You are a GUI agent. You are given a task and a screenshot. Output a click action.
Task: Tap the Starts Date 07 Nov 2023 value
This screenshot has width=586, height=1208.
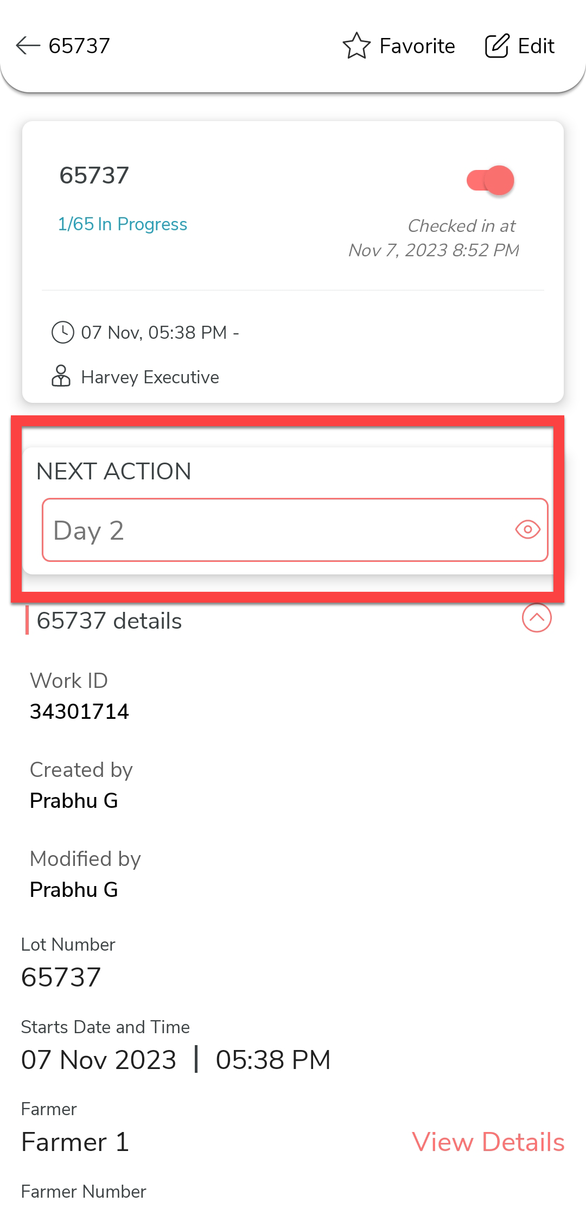coord(99,1060)
